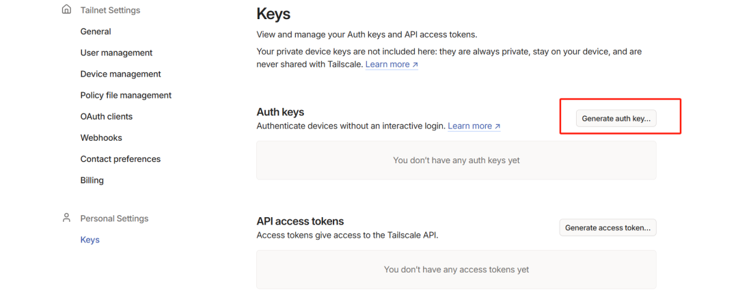Click Generate auth key button

tap(616, 119)
